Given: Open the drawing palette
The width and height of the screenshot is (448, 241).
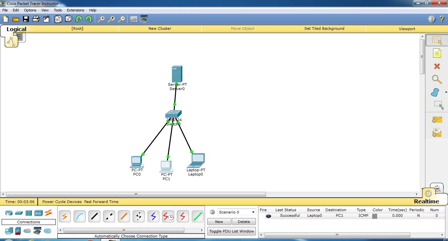Looking at the screenshot, I should [133, 19].
